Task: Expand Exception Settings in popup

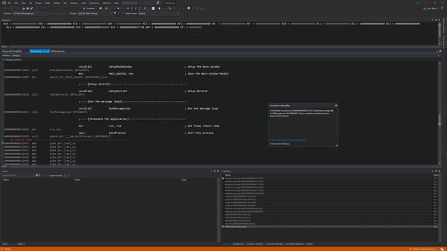Action: pos(279,144)
